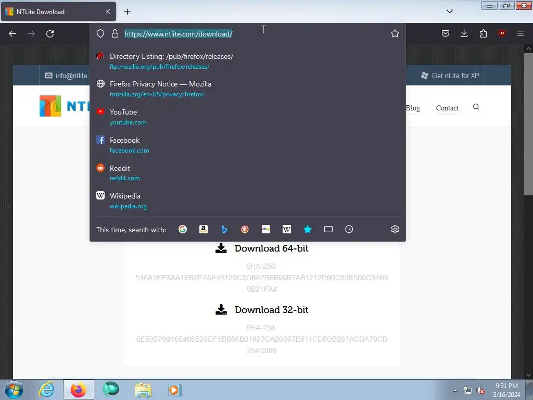Click the scrollbar down arrow
Screen dimensions: 533x400
click(x=528, y=375)
